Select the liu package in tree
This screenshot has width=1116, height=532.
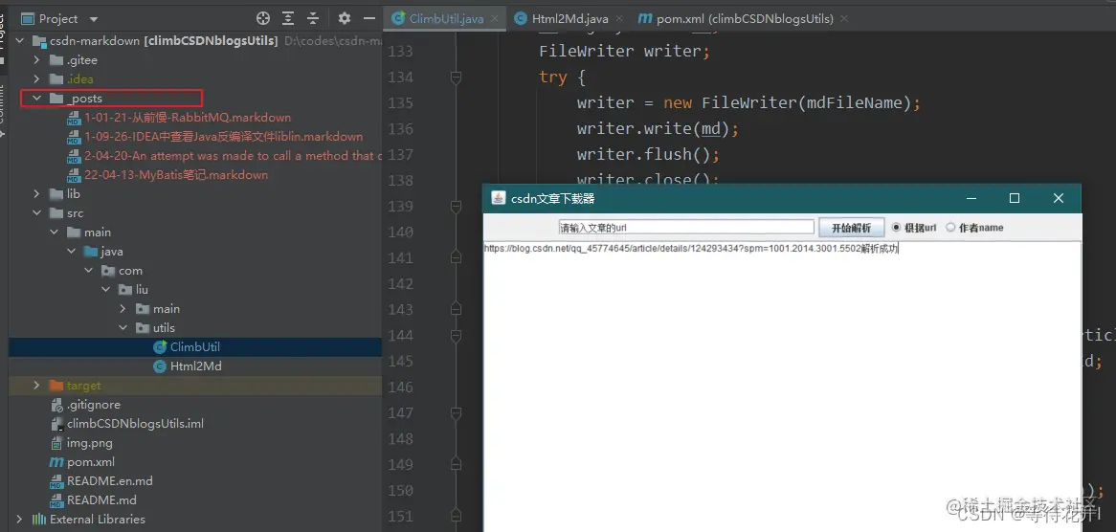(142, 290)
